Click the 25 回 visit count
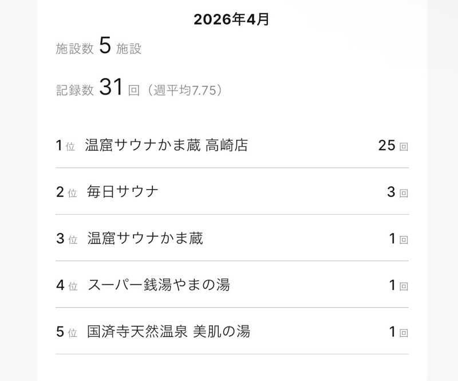This screenshot has height=381, width=458. [393, 146]
